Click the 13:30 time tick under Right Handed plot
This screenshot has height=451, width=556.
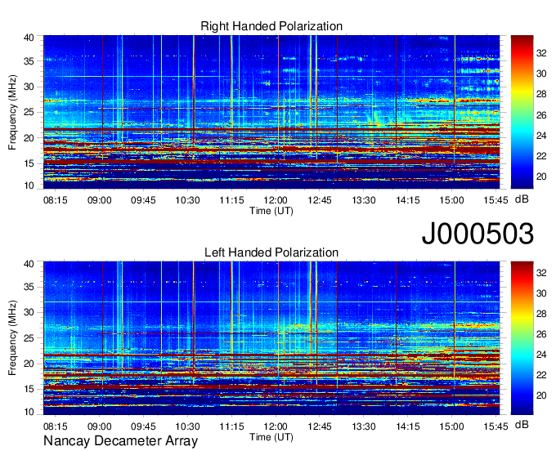(x=364, y=200)
